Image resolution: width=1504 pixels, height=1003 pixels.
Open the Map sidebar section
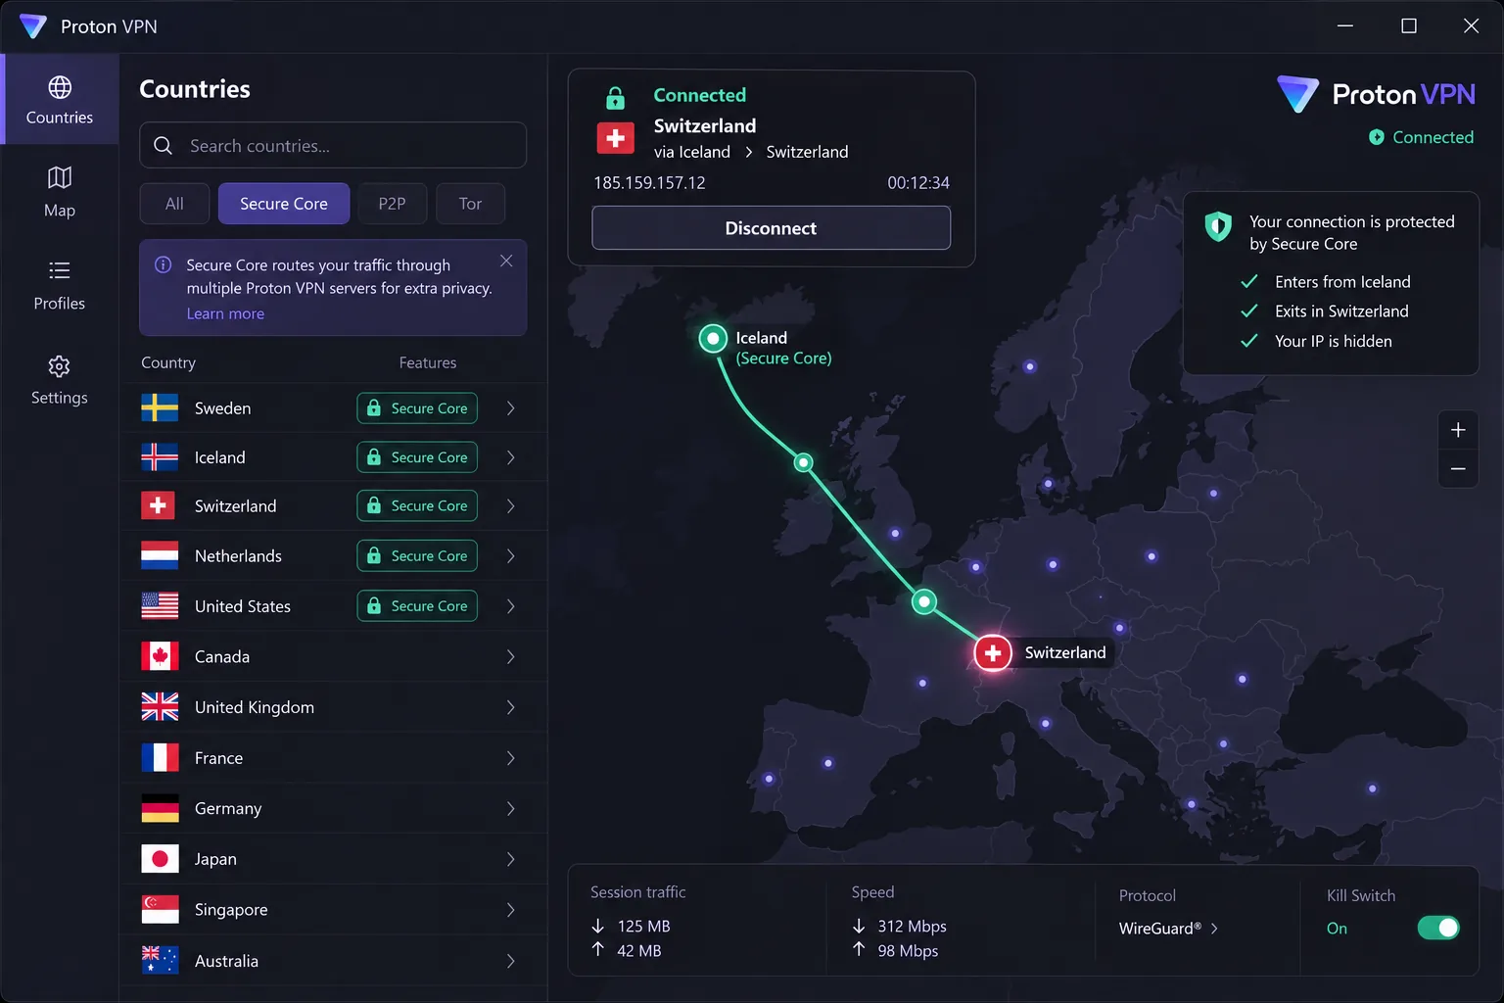click(60, 192)
